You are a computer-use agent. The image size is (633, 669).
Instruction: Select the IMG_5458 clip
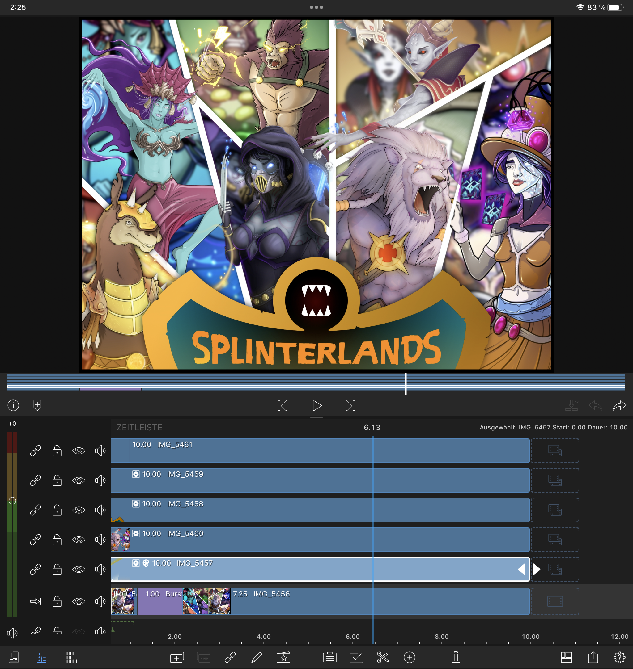(x=320, y=510)
